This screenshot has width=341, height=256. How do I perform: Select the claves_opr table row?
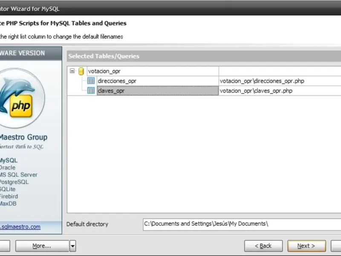158,90
